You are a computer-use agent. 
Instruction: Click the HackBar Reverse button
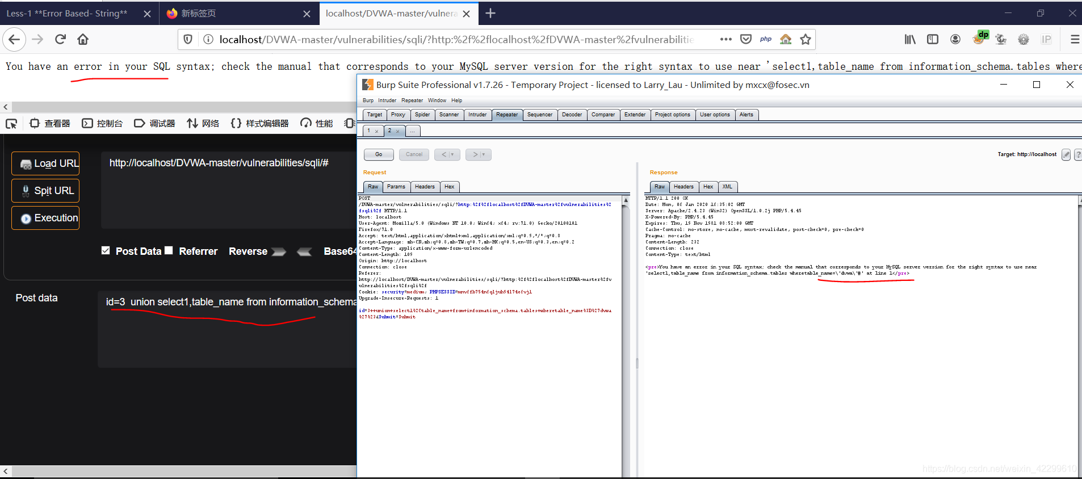click(x=248, y=251)
